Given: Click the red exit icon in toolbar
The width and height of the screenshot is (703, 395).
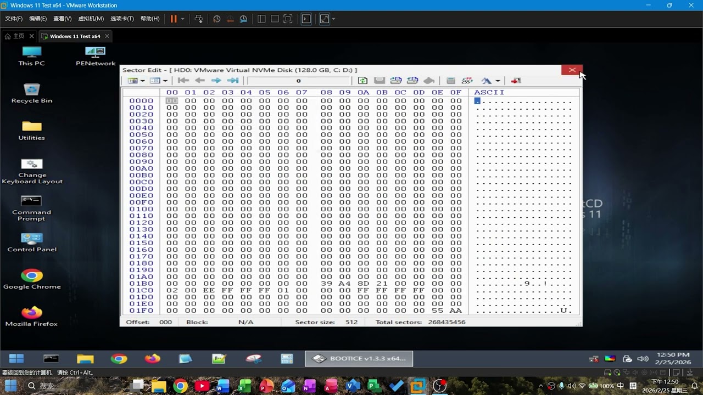Looking at the screenshot, I should pos(516,81).
